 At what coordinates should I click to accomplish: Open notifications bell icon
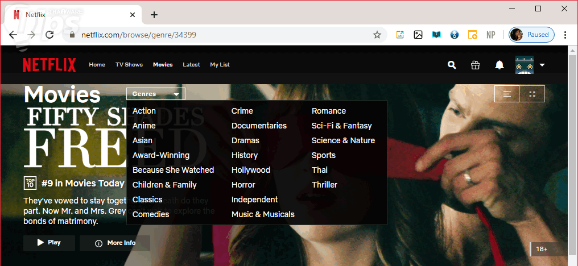coord(499,65)
